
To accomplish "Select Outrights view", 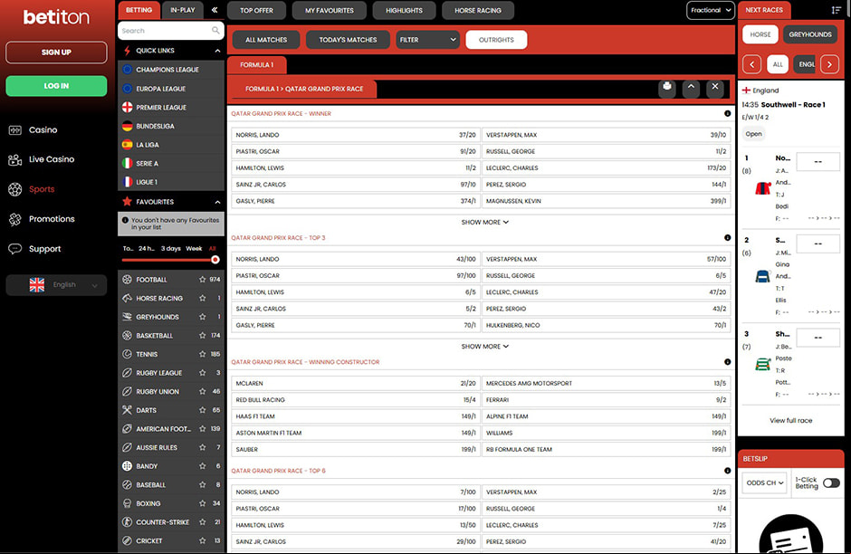I will click(x=496, y=40).
